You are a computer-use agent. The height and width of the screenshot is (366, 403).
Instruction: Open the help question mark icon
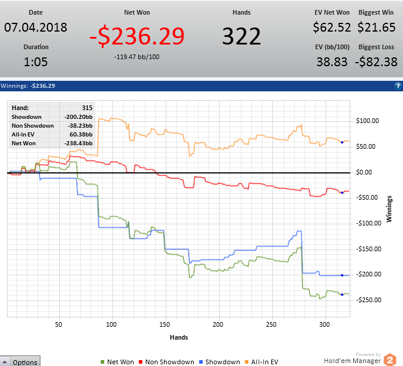click(398, 86)
